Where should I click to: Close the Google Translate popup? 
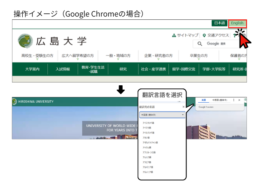[239, 100]
